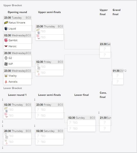Select the 23:30 Sat upper final match
The width and height of the screenshot is (137, 153).
coord(105,50)
